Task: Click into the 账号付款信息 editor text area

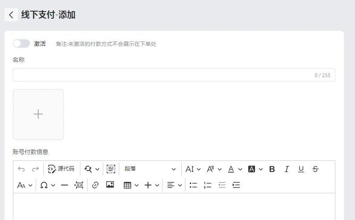Action: pos(174,207)
